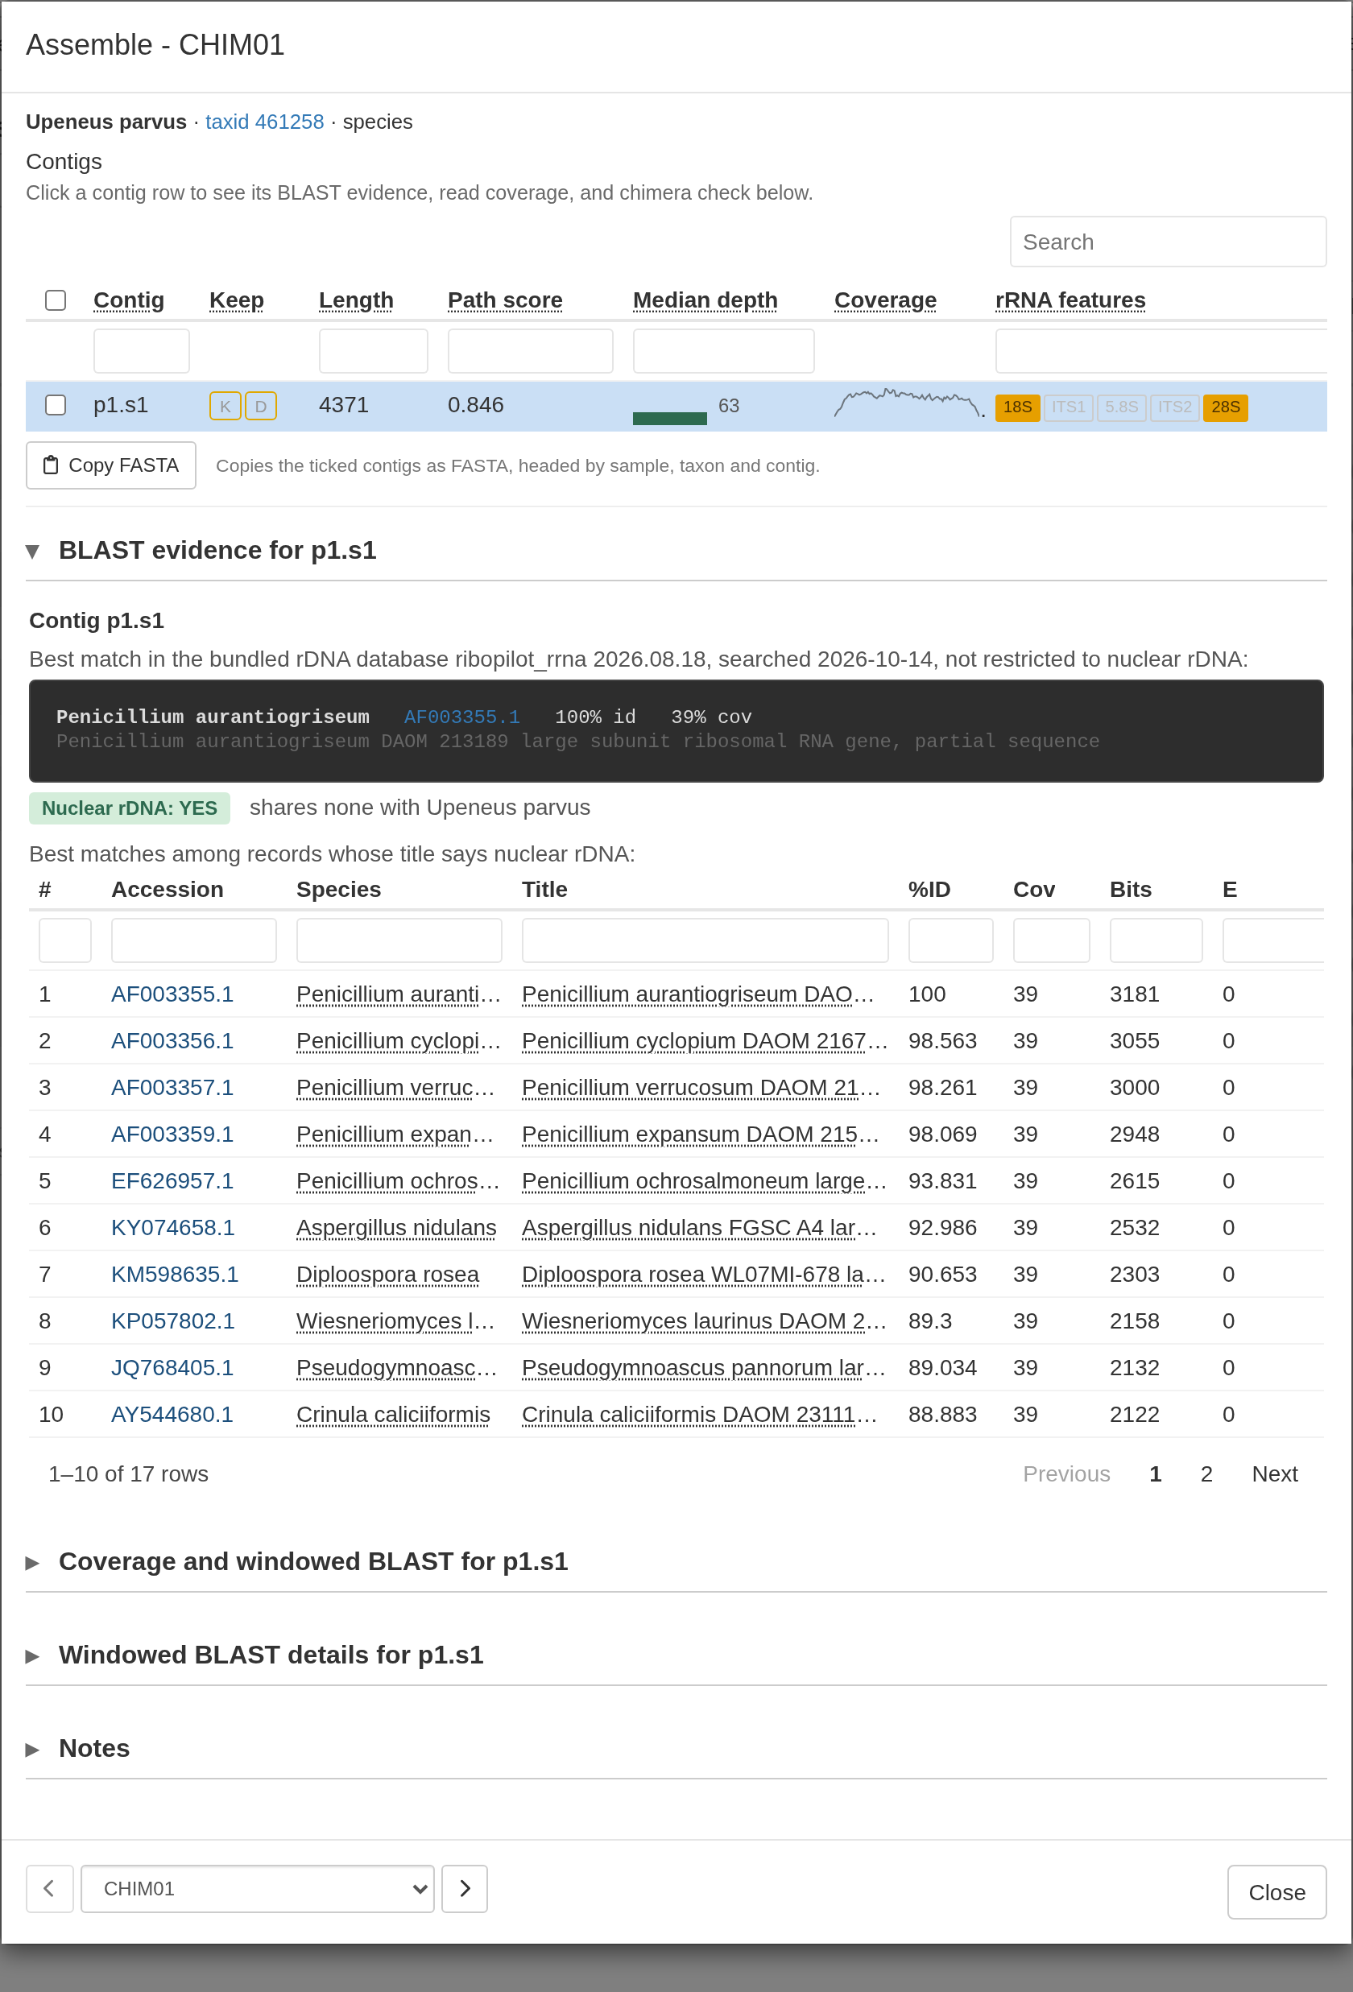Go to previous sample with left chevron
This screenshot has height=1992, width=1353.
50,1888
